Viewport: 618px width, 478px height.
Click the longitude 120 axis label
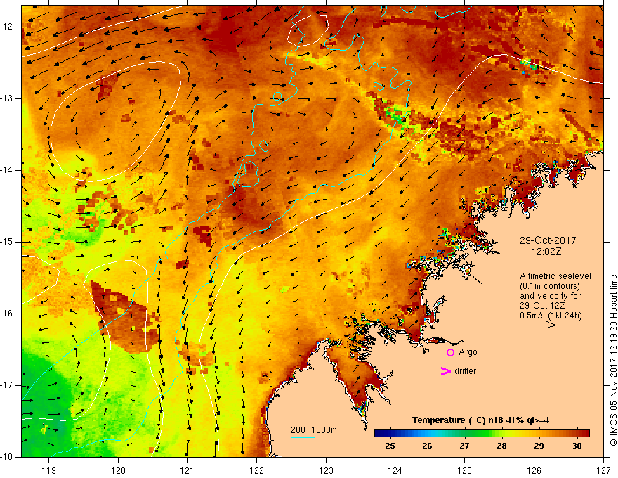point(118,470)
